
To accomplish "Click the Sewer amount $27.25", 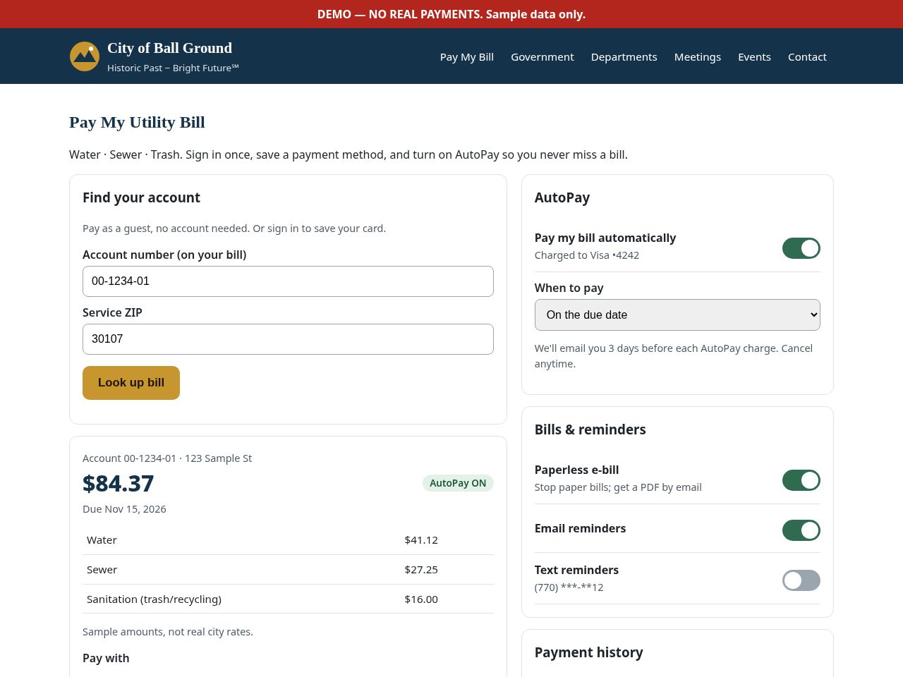I will (x=421, y=570).
